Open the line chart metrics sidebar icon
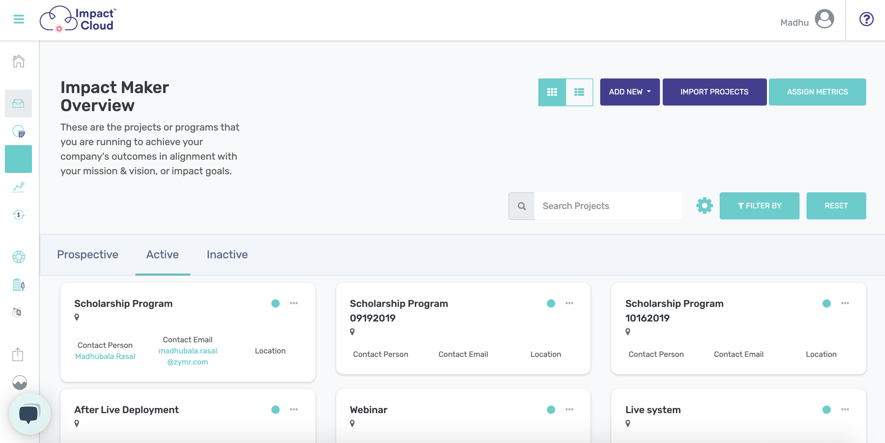The height and width of the screenshot is (443, 885). tap(19, 187)
